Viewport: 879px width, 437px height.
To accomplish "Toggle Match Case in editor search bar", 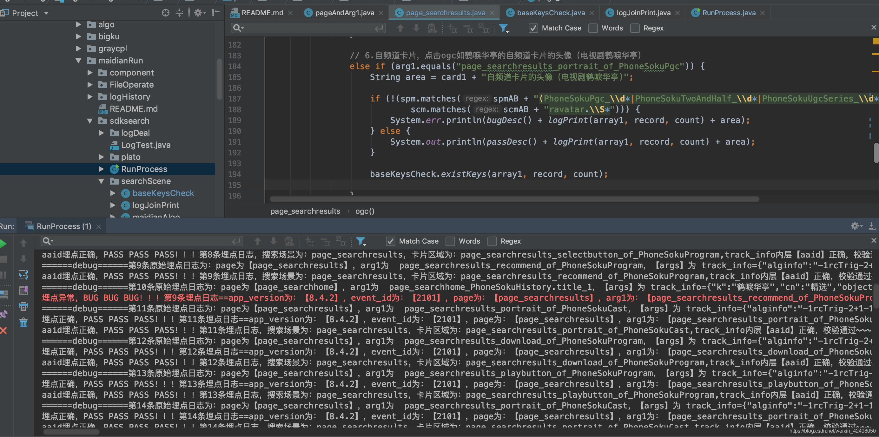I will coord(533,28).
